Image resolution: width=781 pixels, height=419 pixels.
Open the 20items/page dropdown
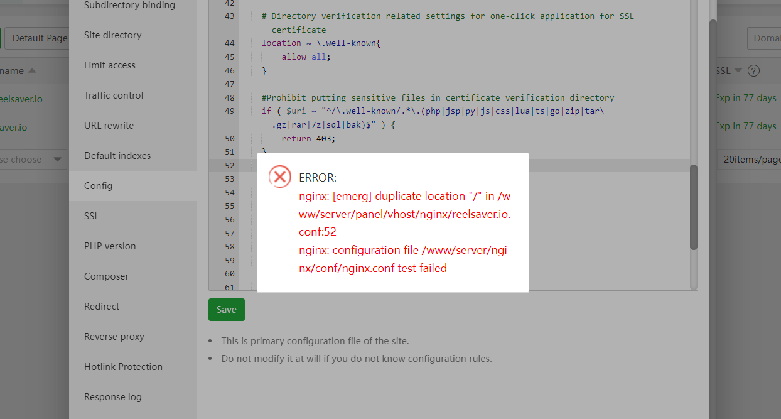[751, 160]
